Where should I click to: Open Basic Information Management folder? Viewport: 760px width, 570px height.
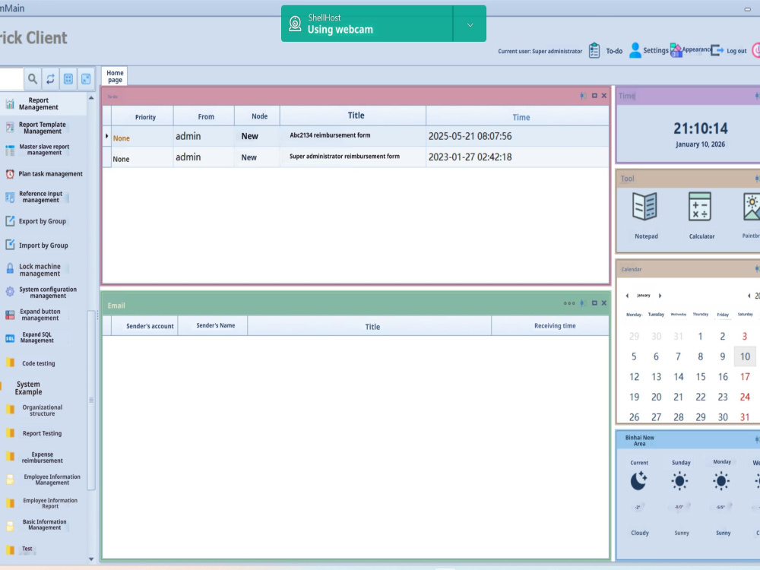point(10,525)
